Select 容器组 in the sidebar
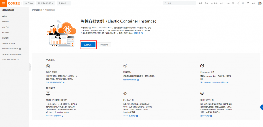The width and height of the screenshot is (263, 127). pyautogui.click(x=5, y=16)
